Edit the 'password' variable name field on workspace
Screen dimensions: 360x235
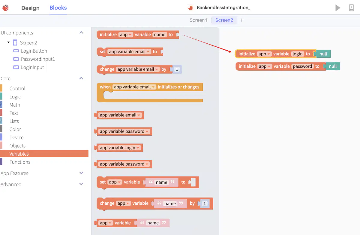302,66
